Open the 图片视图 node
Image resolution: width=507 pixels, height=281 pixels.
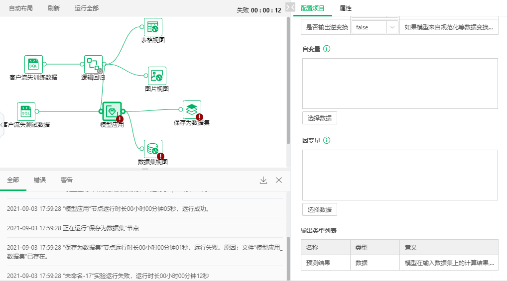(157, 76)
